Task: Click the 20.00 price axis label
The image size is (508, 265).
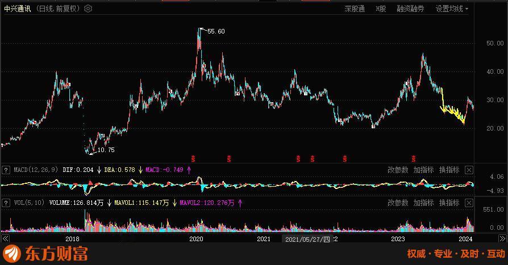Action: click(x=495, y=128)
